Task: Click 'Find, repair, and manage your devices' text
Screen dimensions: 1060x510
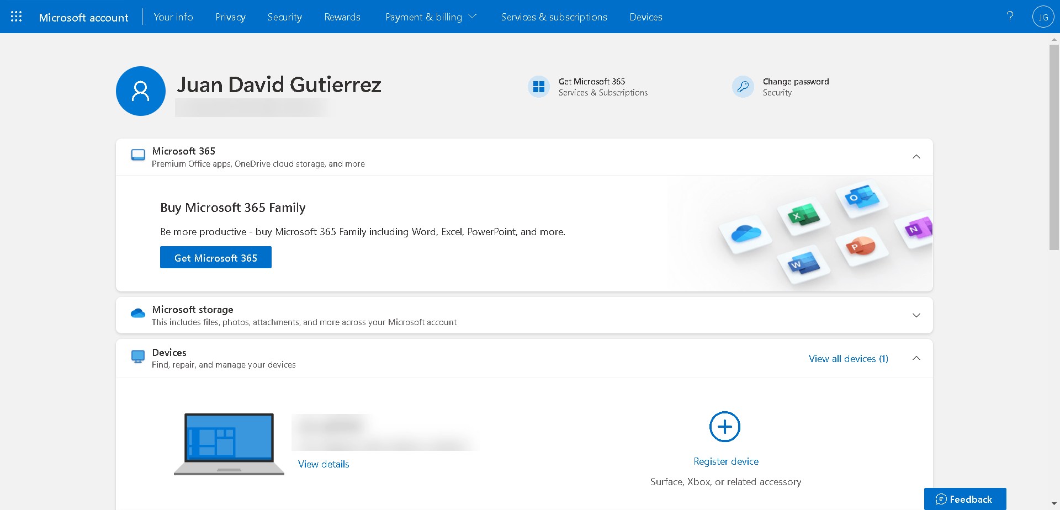Action: point(224,365)
